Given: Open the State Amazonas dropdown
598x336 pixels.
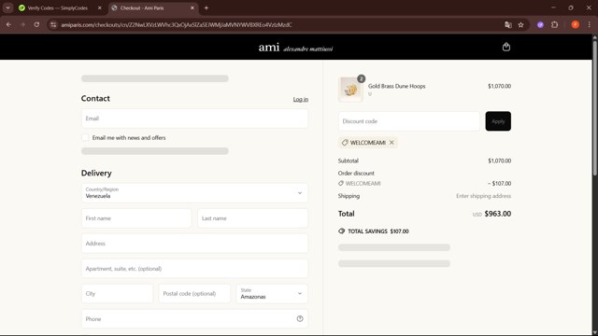Looking at the screenshot, I should point(272,294).
